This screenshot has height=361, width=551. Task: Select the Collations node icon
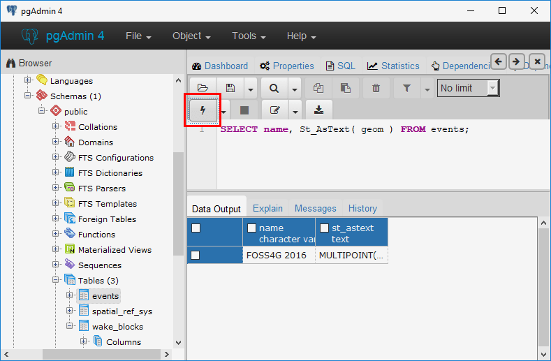click(x=70, y=126)
